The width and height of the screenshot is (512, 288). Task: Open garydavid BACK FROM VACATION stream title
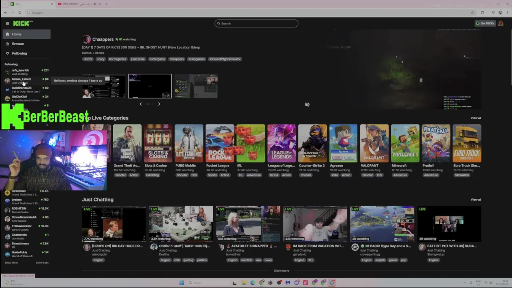click(x=318, y=246)
